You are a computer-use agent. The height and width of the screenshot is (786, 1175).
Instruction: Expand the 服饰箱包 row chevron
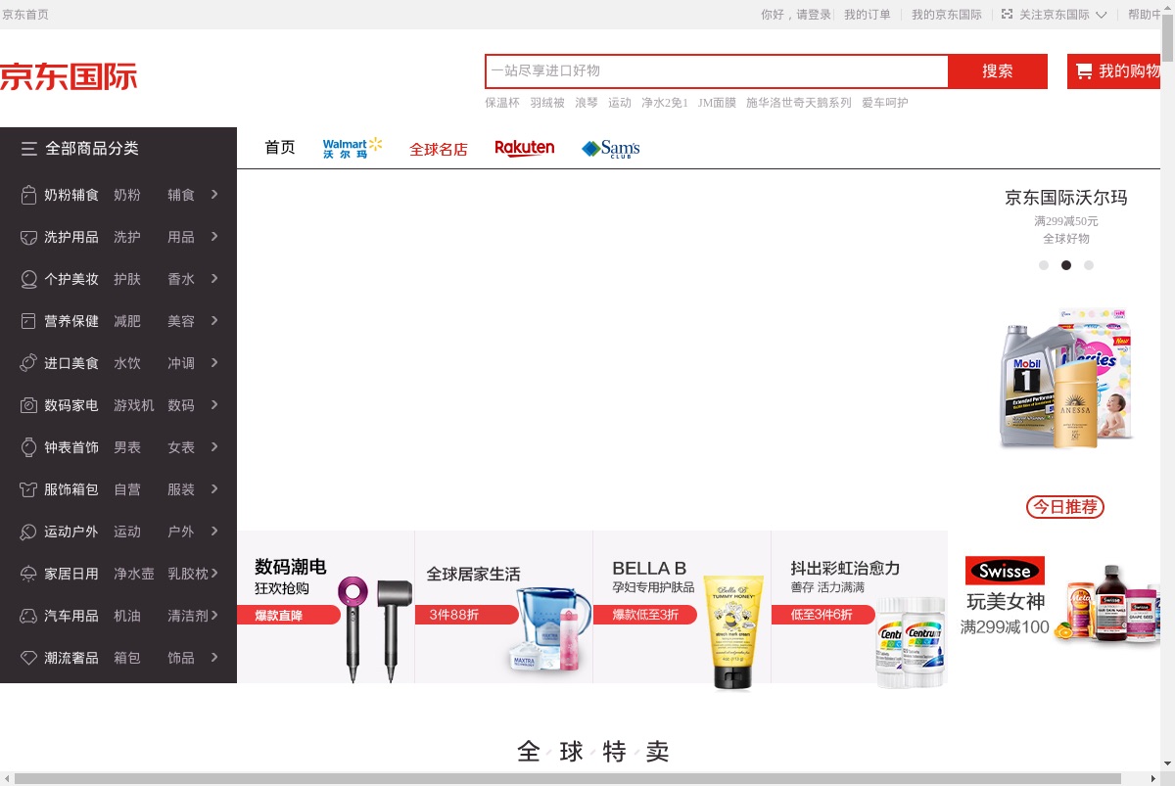point(214,489)
